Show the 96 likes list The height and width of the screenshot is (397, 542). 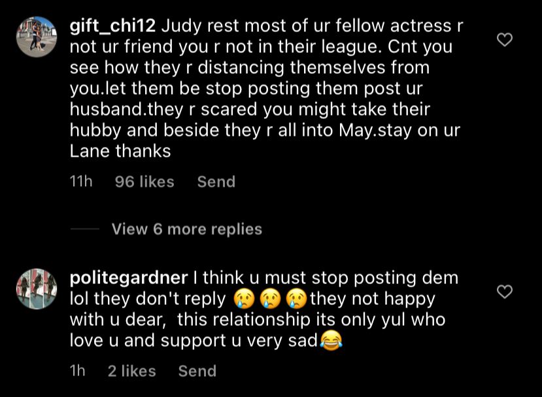(x=144, y=182)
